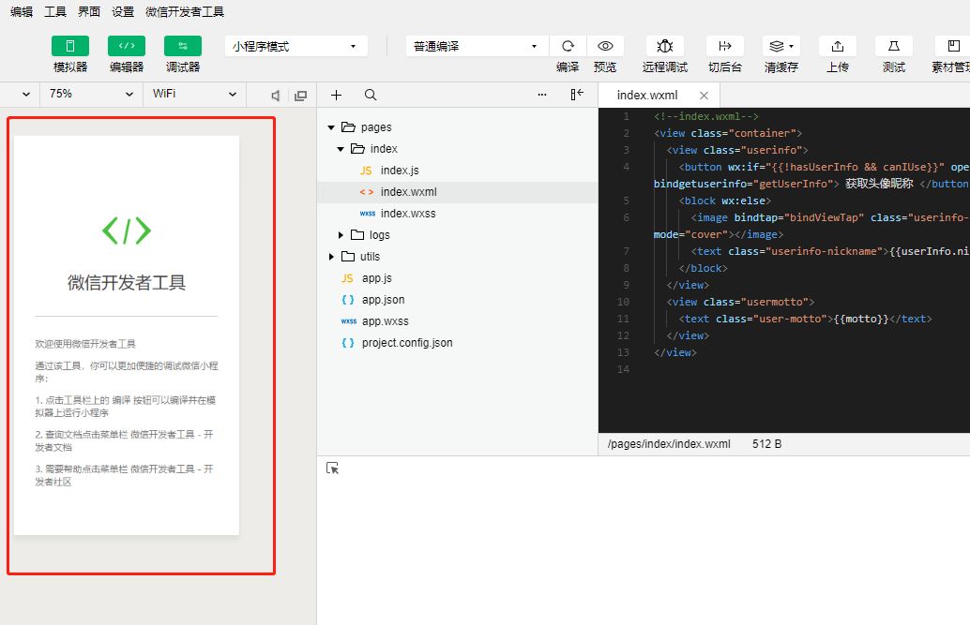Add a new file with plus icon
970x625 pixels.
336,95
